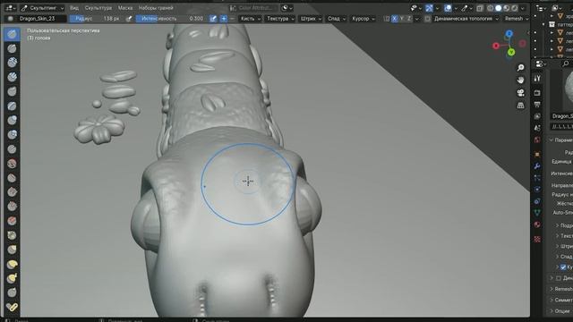
Task: Select the Elastic Deform yellow sculpt tool
Action: (x=12, y=265)
